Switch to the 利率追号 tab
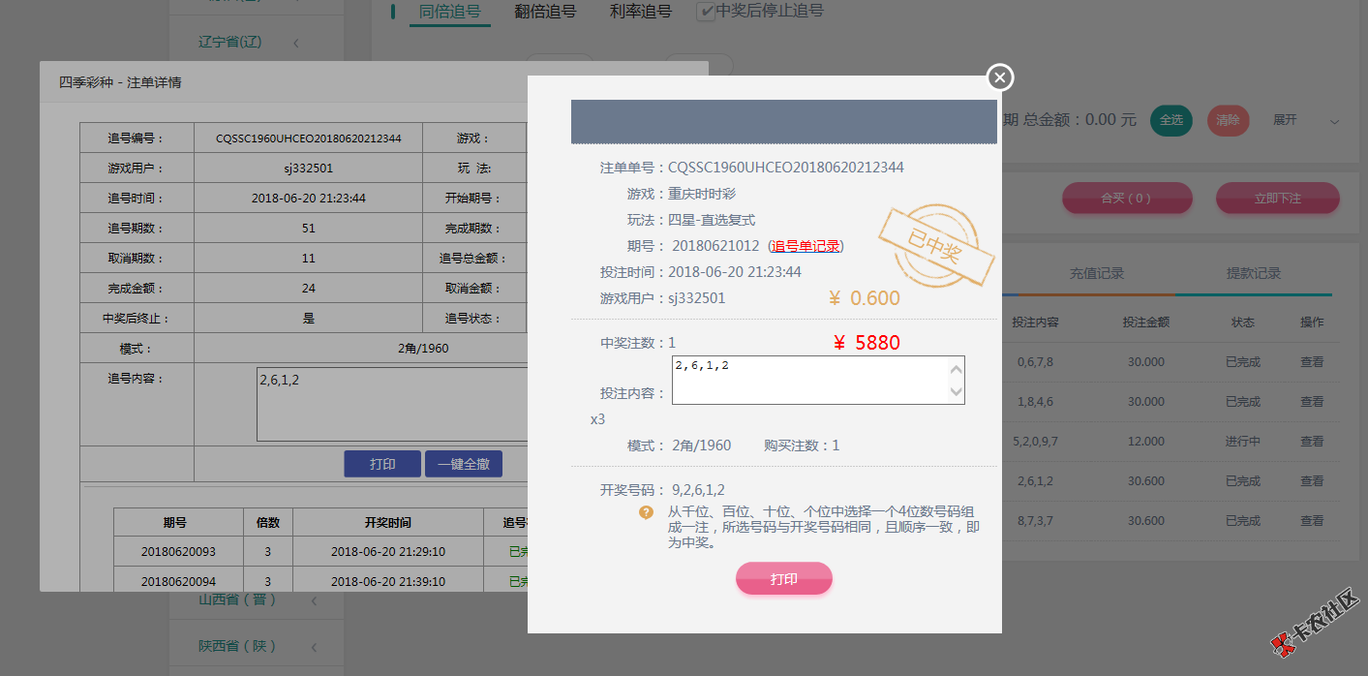The width and height of the screenshot is (1368, 676). pos(641,12)
